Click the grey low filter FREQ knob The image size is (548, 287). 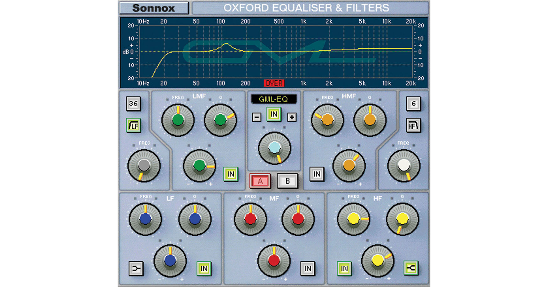point(144,166)
